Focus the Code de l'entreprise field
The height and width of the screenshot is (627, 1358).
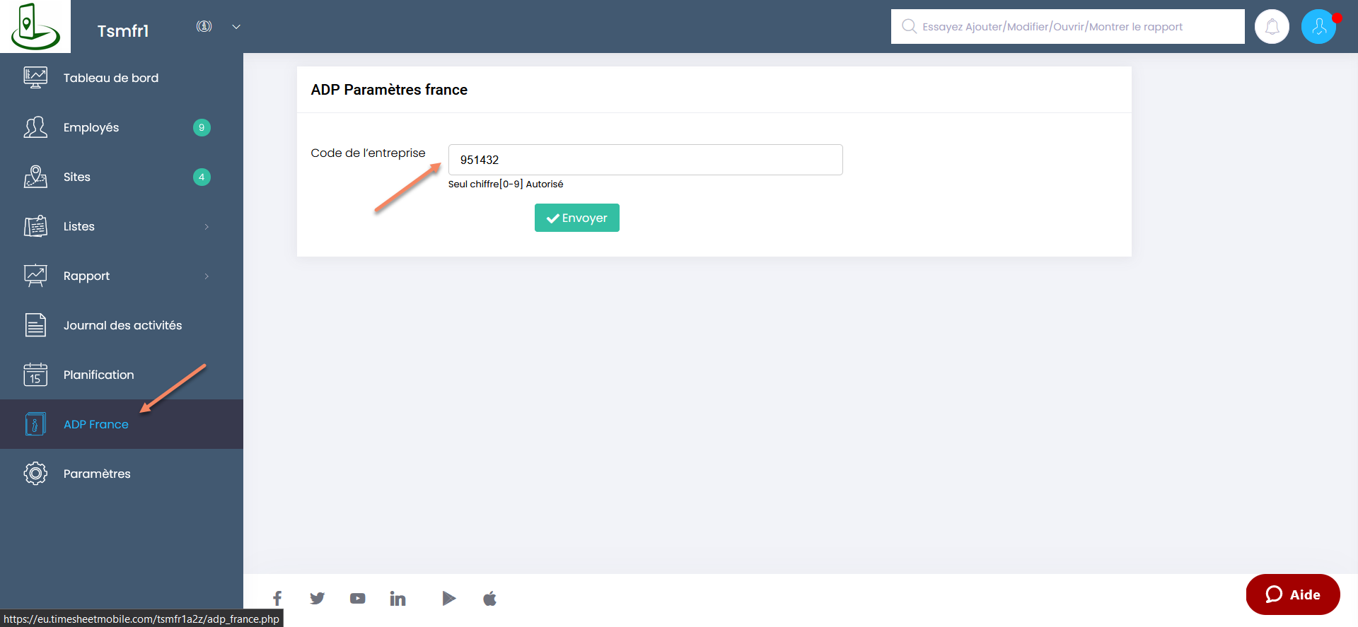[x=645, y=160]
